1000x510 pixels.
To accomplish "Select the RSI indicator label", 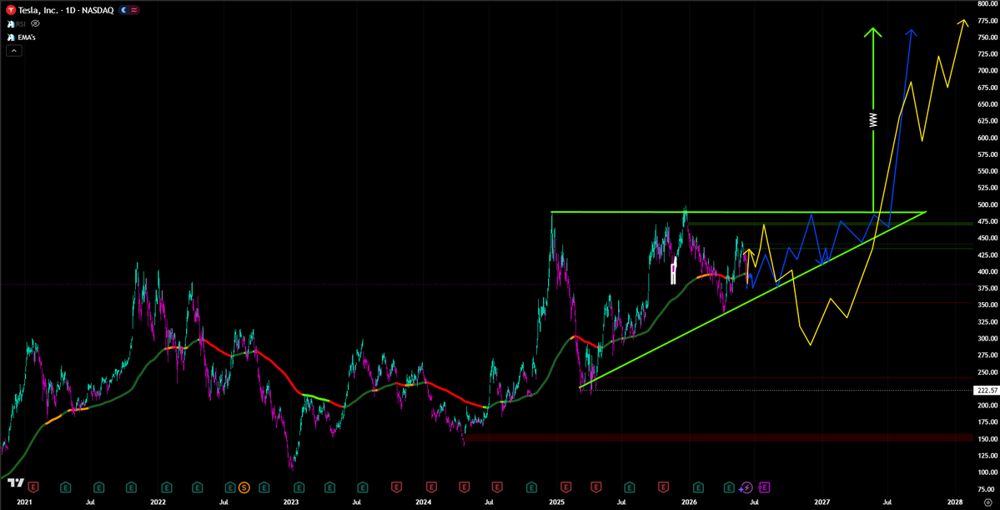I will pos(22,23).
